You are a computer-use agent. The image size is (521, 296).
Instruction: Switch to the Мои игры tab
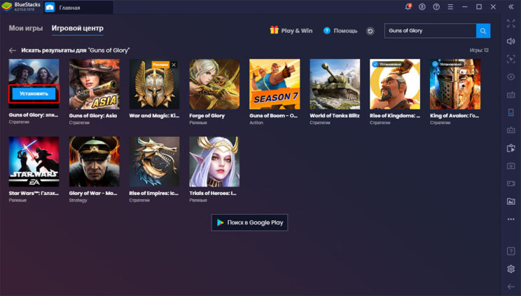pos(25,29)
